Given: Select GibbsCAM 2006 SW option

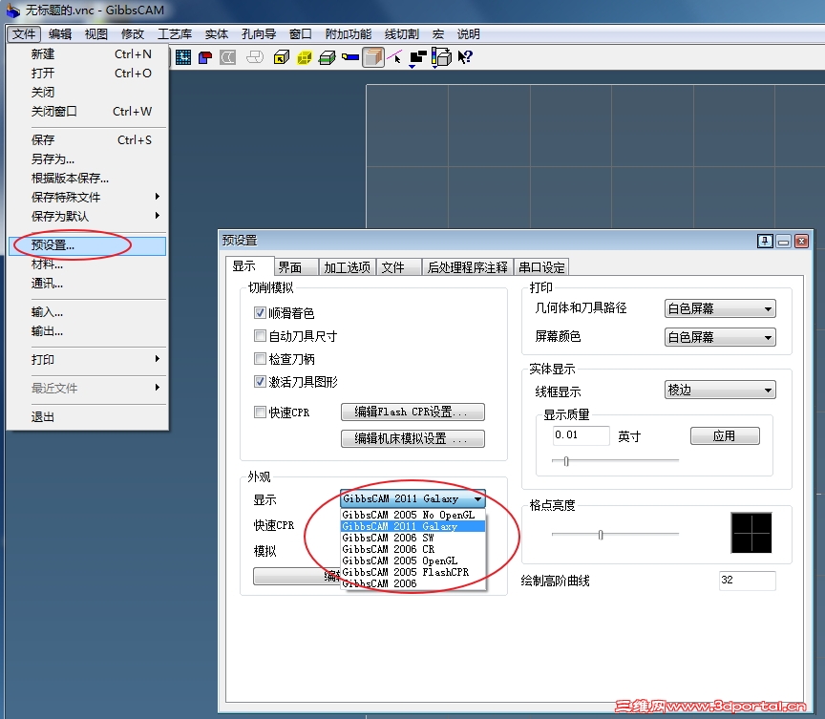Looking at the screenshot, I should point(412,539).
